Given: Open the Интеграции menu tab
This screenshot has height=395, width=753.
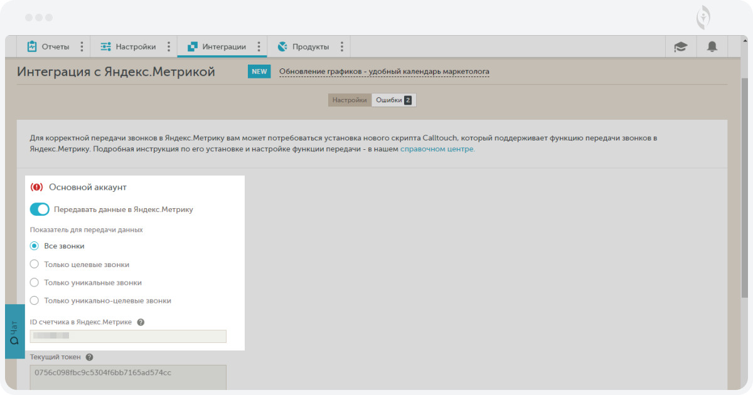Looking at the screenshot, I should pyautogui.click(x=218, y=46).
